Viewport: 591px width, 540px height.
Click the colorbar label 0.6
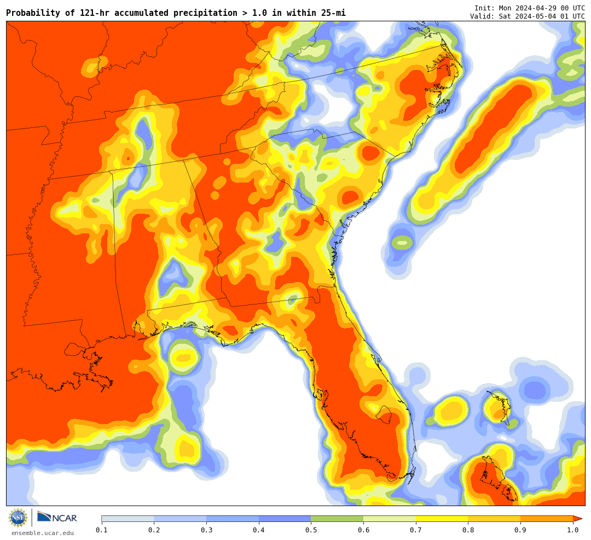point(364,530)
